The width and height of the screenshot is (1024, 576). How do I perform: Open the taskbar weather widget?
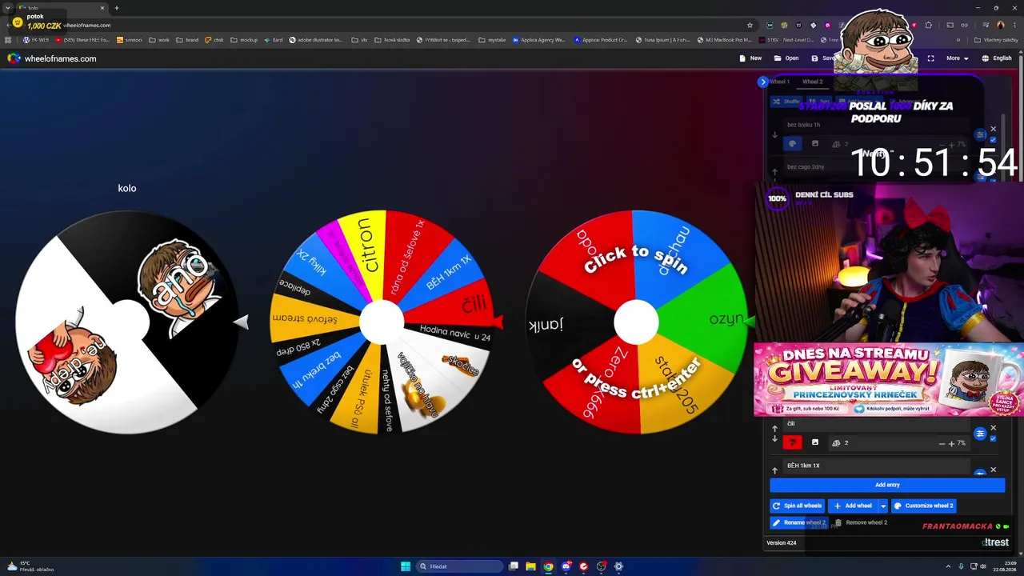click(x=30, y=566)
